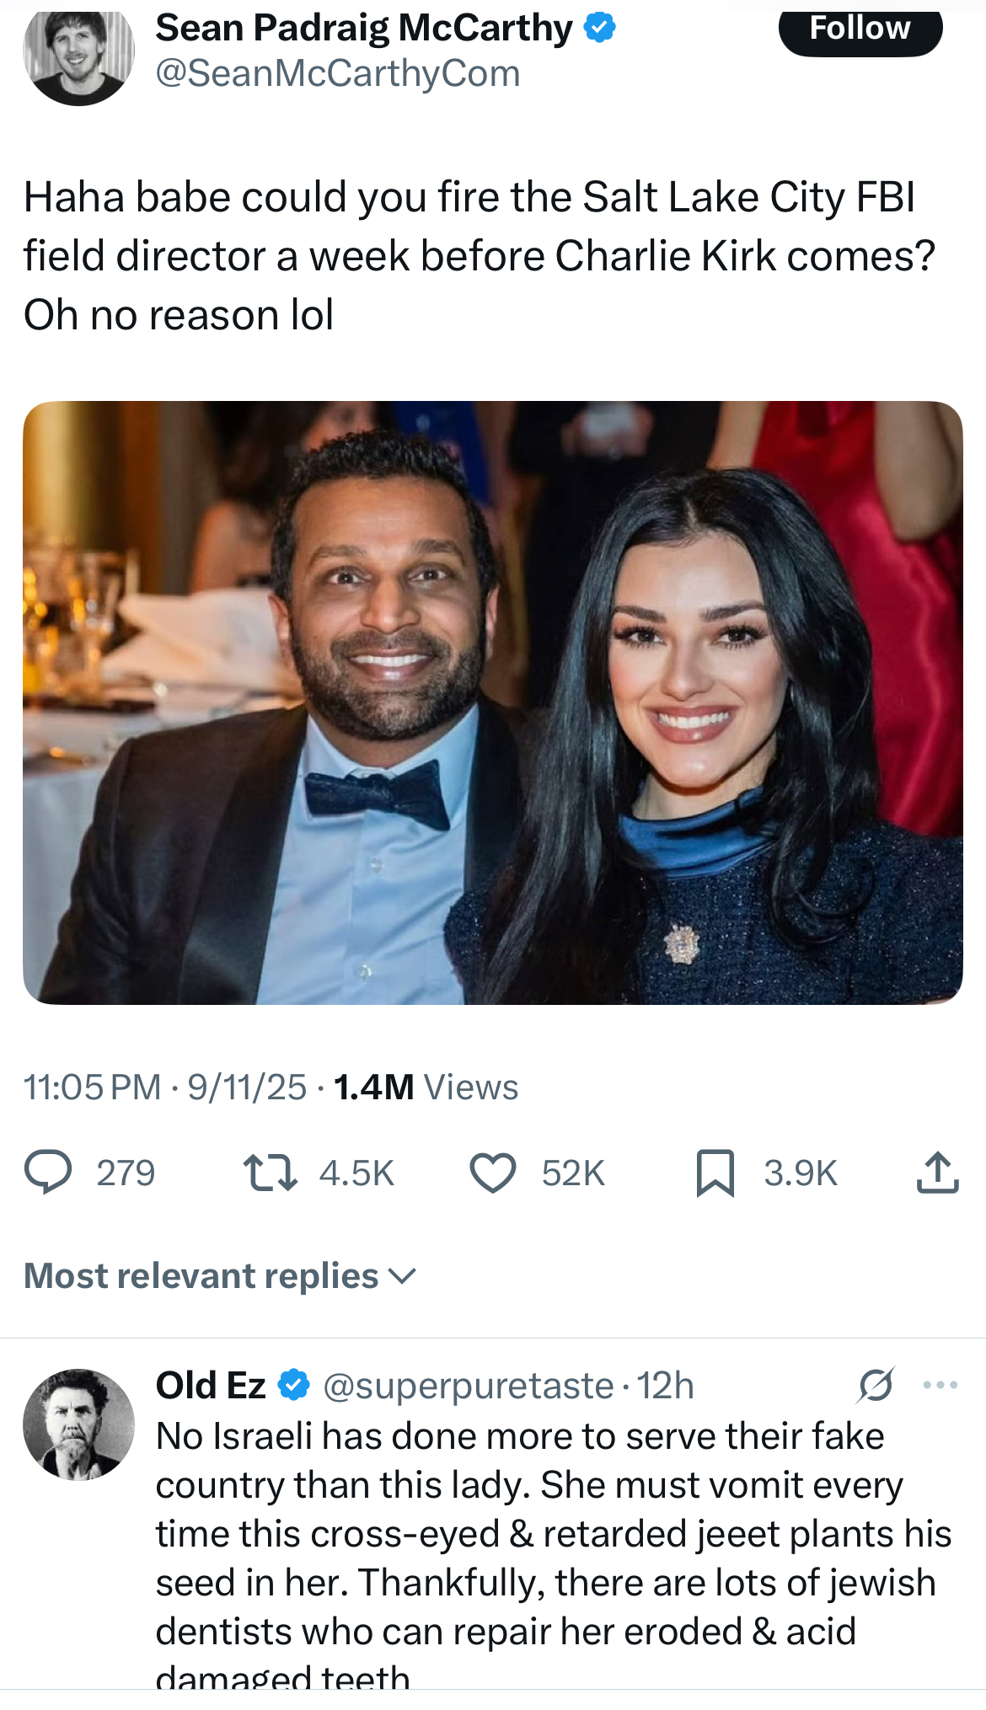Open the @superpuretaste handle link

pos(468,1386)
